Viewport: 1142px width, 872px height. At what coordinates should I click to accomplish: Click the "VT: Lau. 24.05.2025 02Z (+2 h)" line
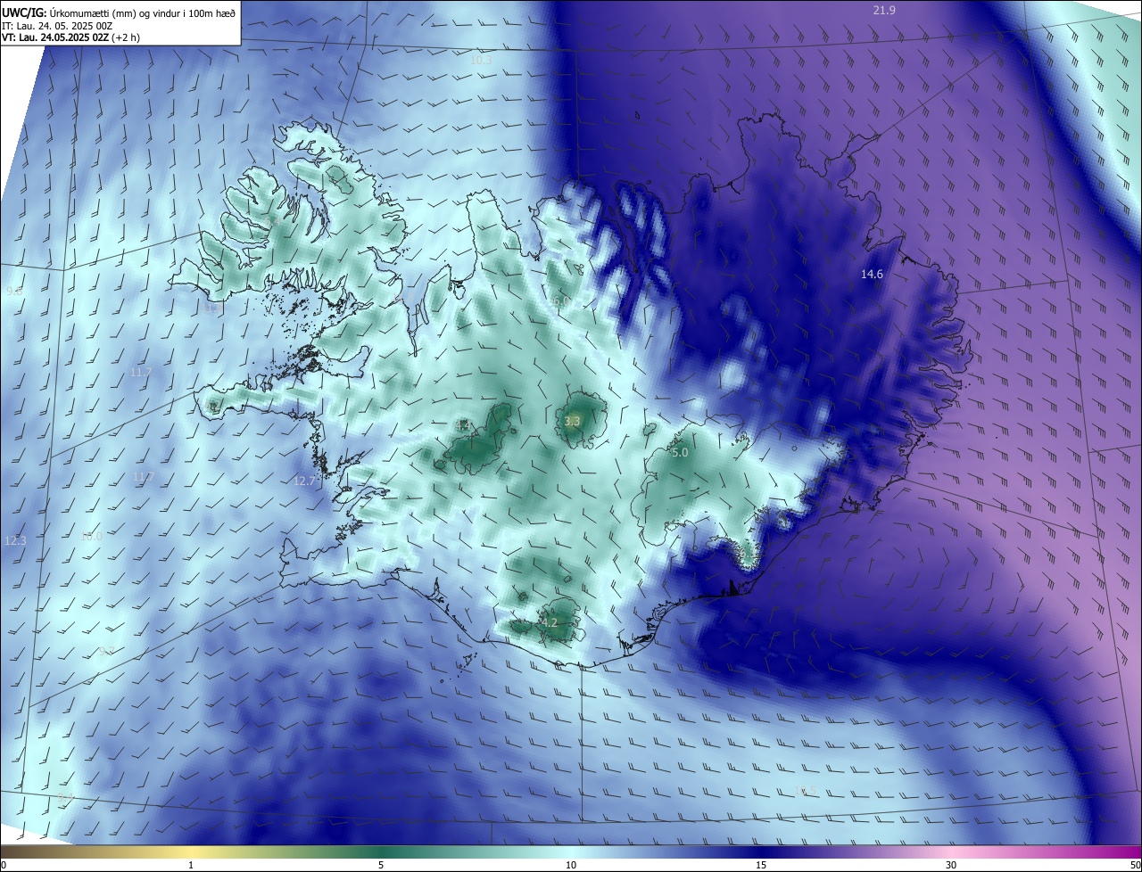(x=71, y=37)
